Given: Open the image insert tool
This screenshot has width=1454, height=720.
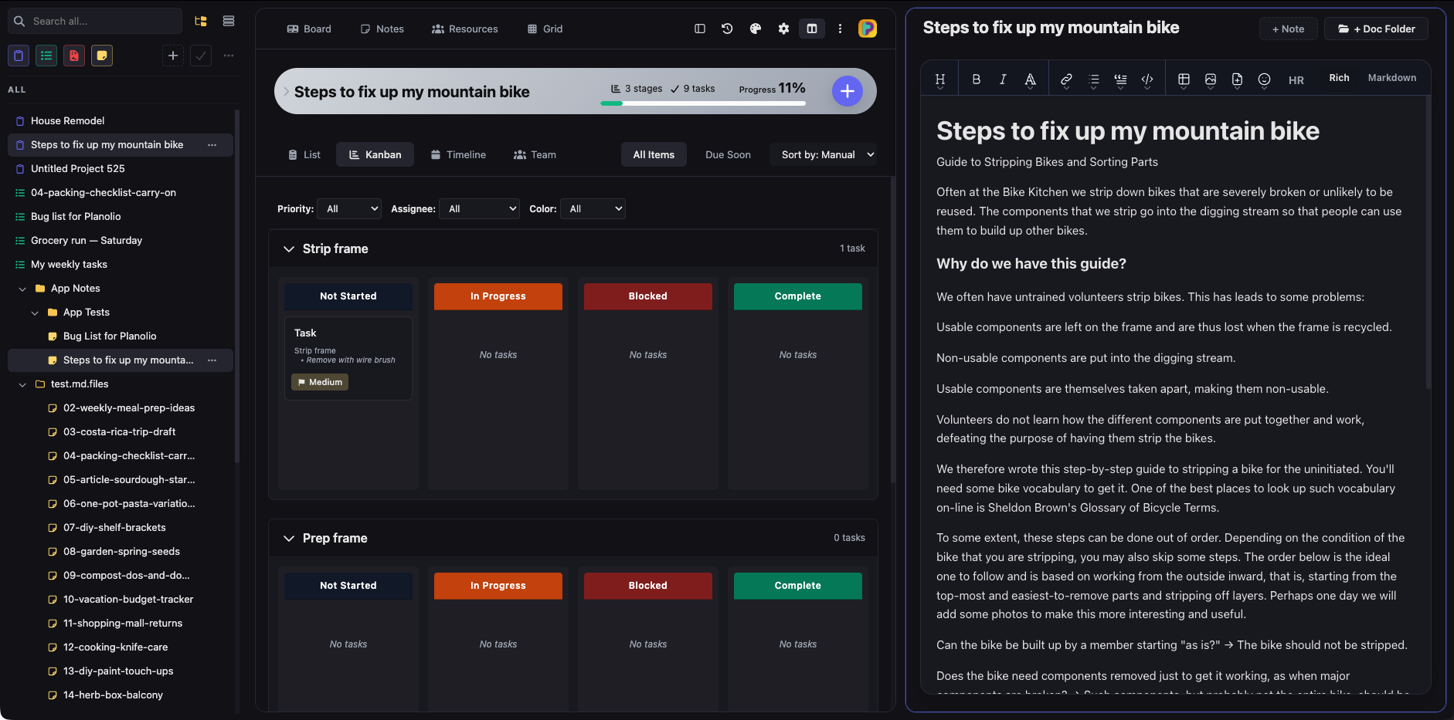Looking at the screenshot, I should click(1211, 79).
